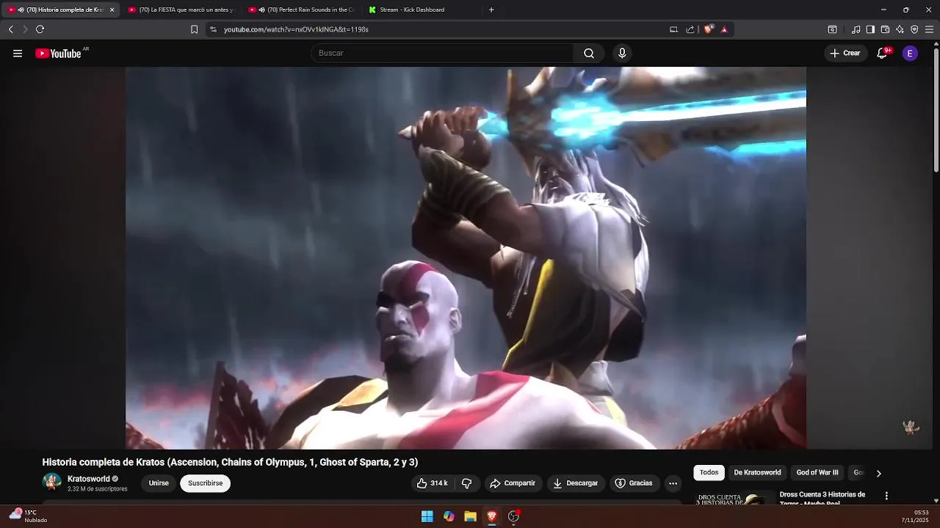Open a new browser tab
Image resolution: width=940 pixels, height=528 pixels.
point(491,10)
